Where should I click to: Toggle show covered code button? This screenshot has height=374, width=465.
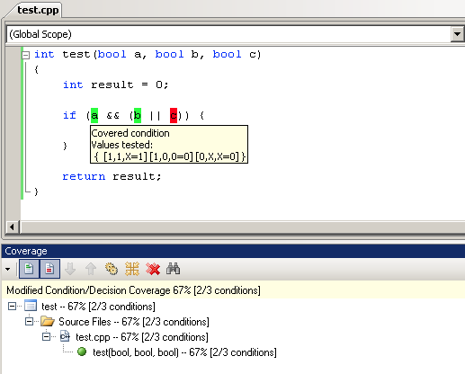[29, 269]
